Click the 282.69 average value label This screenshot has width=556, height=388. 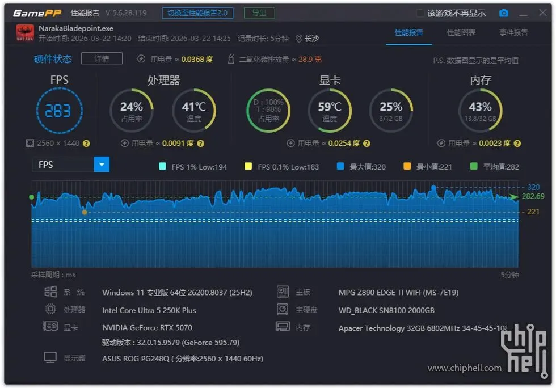[533, 196]
